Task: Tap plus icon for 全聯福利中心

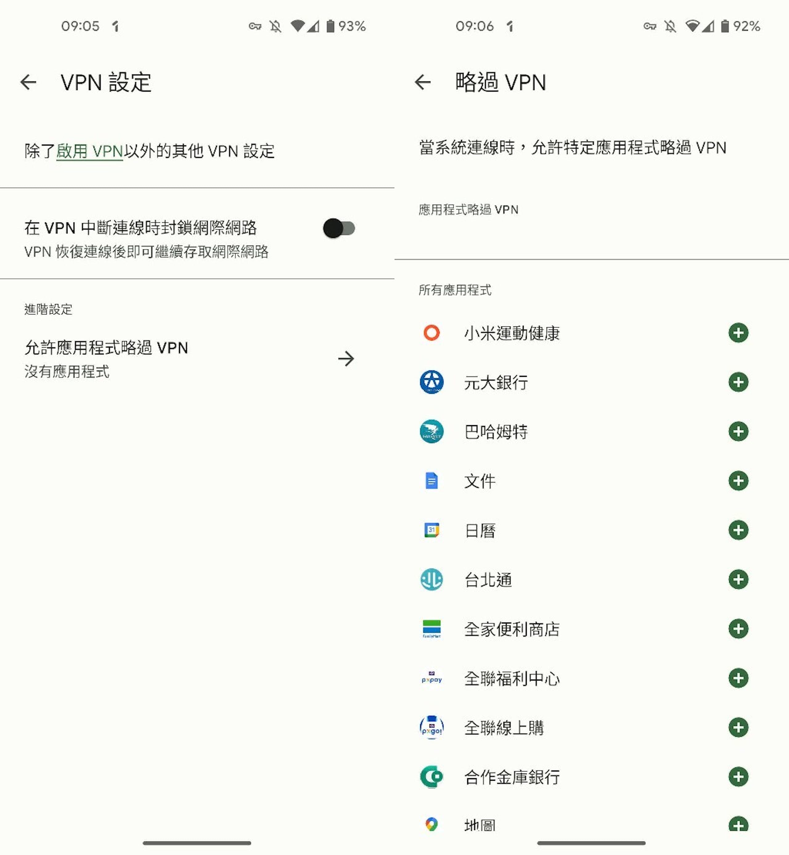Action: [x=738, y=678]
